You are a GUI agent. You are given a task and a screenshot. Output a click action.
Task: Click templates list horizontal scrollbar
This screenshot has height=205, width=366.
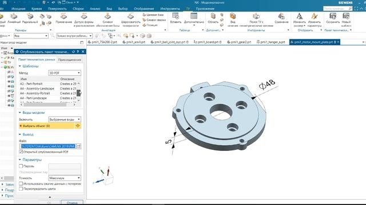click(x=45, y=105)
